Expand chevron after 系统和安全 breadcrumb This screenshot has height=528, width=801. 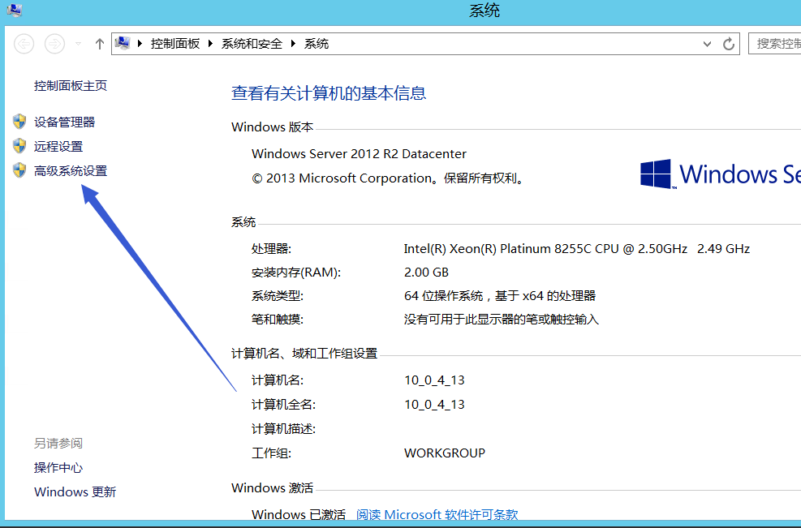tap(294, 44)
